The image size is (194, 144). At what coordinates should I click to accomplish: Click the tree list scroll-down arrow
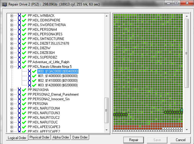click(106, 130)
